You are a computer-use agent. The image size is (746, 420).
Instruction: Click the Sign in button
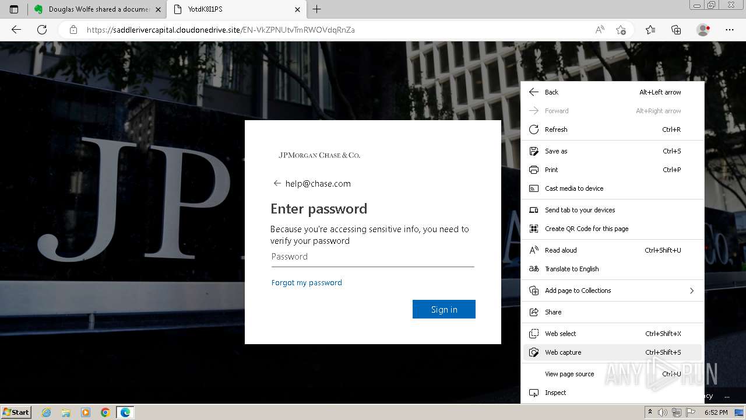444,309
